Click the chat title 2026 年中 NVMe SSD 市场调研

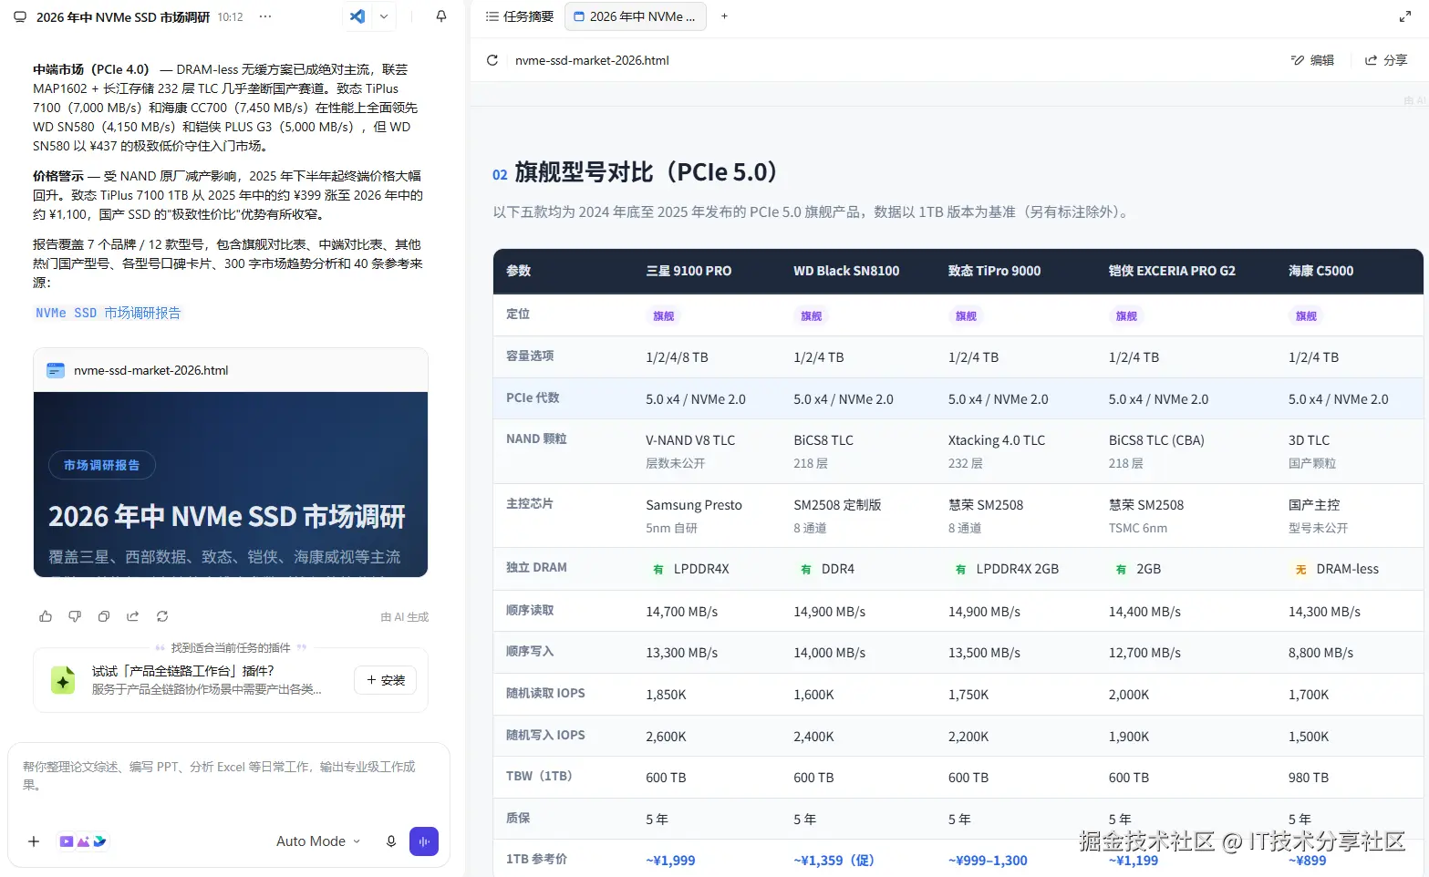(x=123, y=16)
